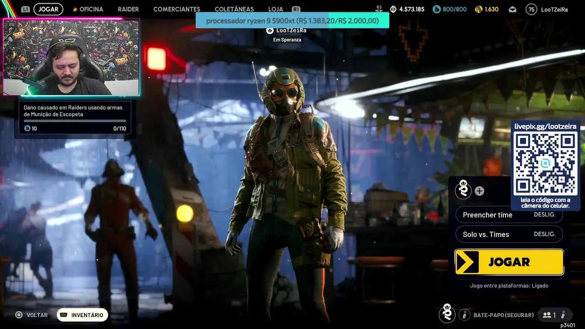Click the blue reward token icon near 10
The image size is (585, 329).
coord(27,128)
